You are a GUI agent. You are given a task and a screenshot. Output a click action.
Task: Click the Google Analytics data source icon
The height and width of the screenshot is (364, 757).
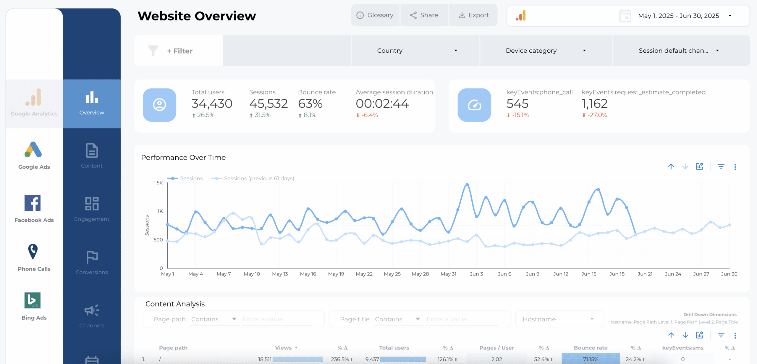coord(521,15)
